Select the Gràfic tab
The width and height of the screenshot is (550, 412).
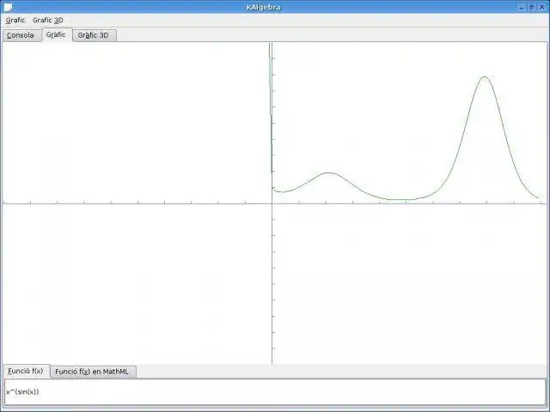(56, 34)
